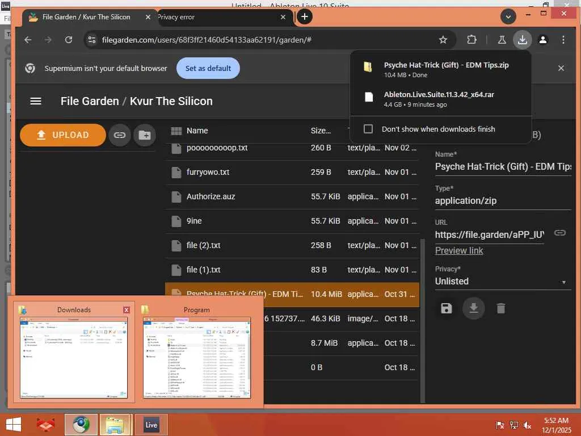Screen dimensions: 581x436
Task: Select file (1).txt row
Action: [x=292, y=270]
